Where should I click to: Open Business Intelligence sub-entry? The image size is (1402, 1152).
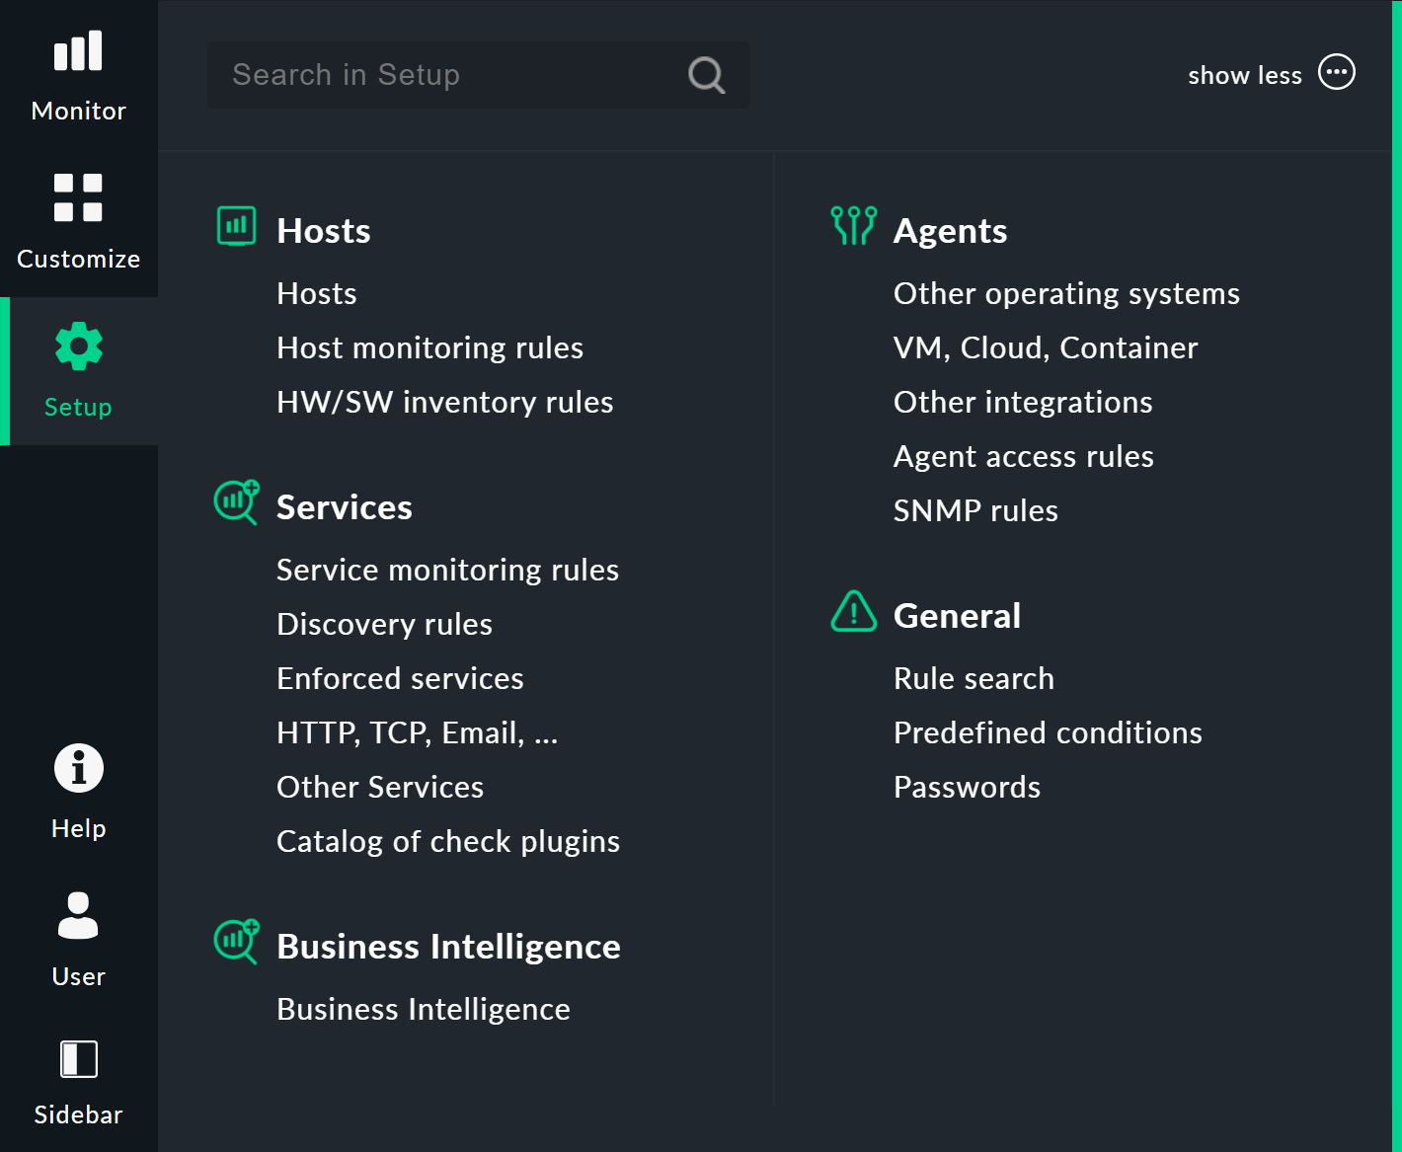pyautogui.click(x=424, y=1009)
